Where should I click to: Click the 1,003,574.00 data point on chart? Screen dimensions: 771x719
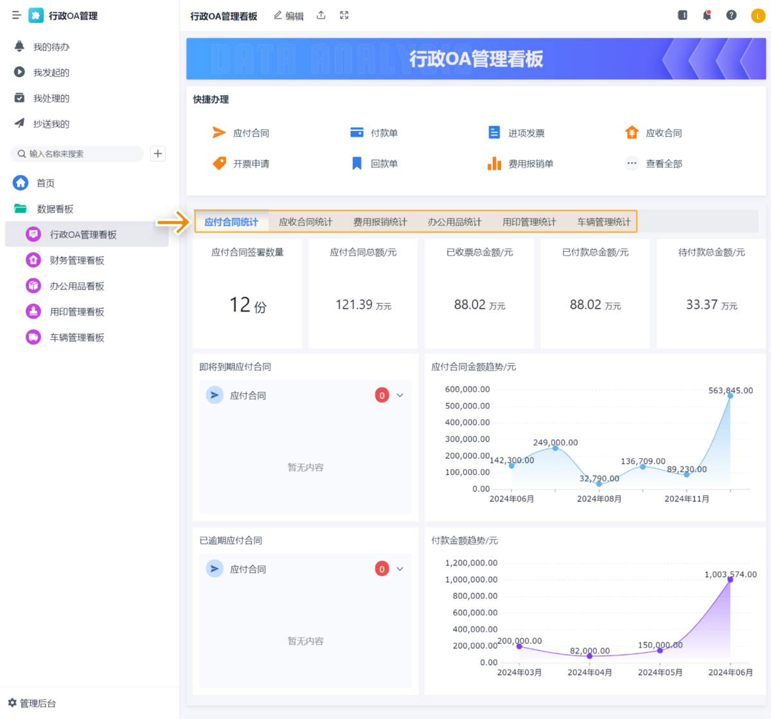tap(731, 580)
